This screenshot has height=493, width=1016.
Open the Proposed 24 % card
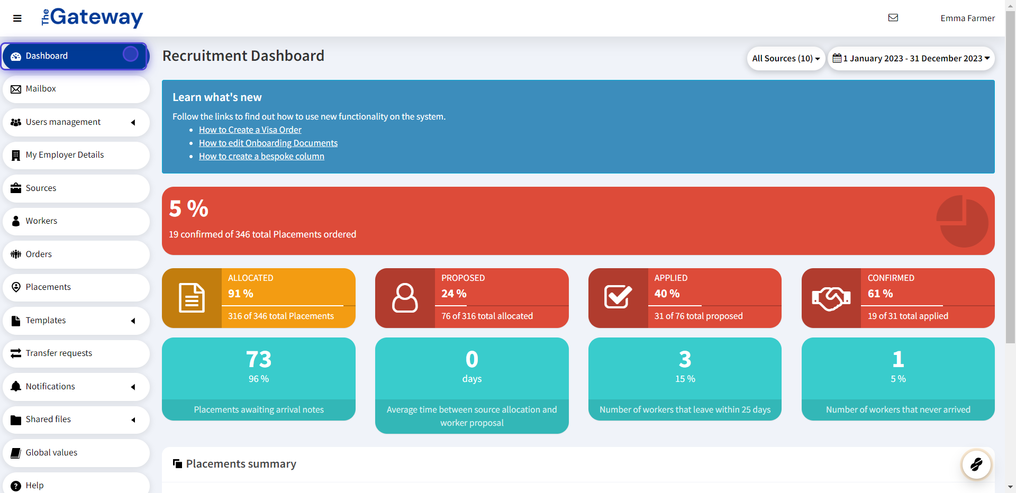coord(472,298)
